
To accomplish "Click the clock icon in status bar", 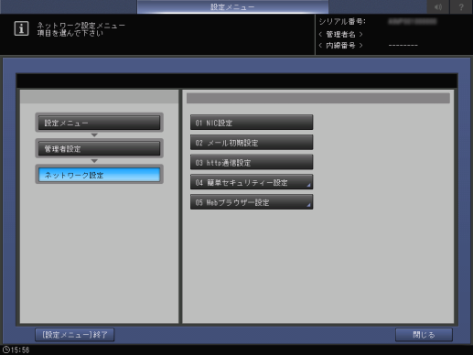I will coord(5,350).
